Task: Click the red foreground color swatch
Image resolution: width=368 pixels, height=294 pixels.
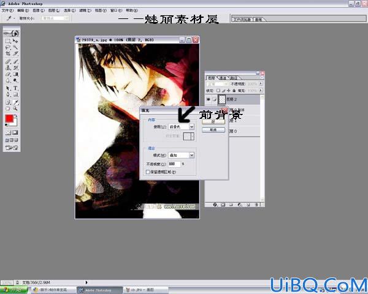Action: point(9,119)
